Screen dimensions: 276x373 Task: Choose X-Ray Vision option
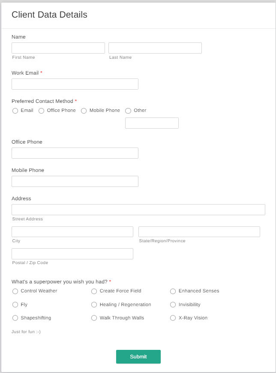click(x=173, y=318)
